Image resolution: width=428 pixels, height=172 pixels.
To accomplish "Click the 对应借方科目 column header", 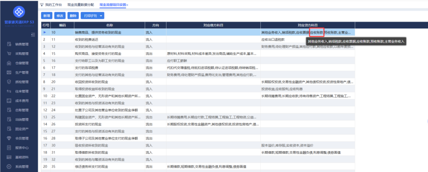I will pos(213,25).
